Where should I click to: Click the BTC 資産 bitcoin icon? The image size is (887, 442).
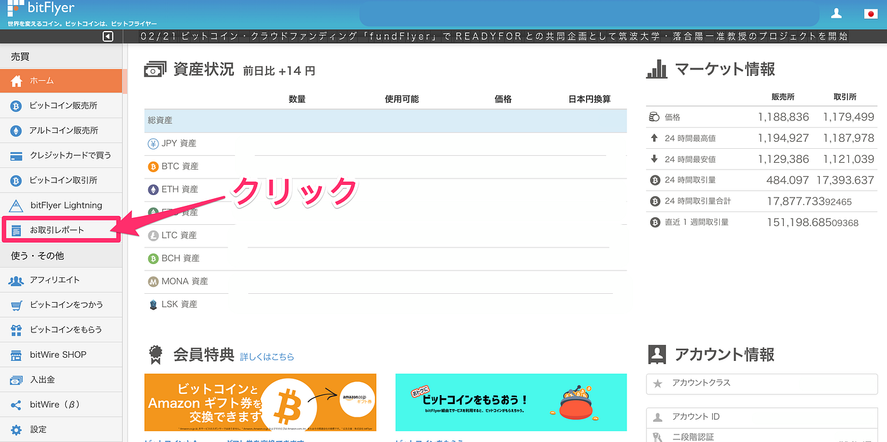(x=153, y=167)
